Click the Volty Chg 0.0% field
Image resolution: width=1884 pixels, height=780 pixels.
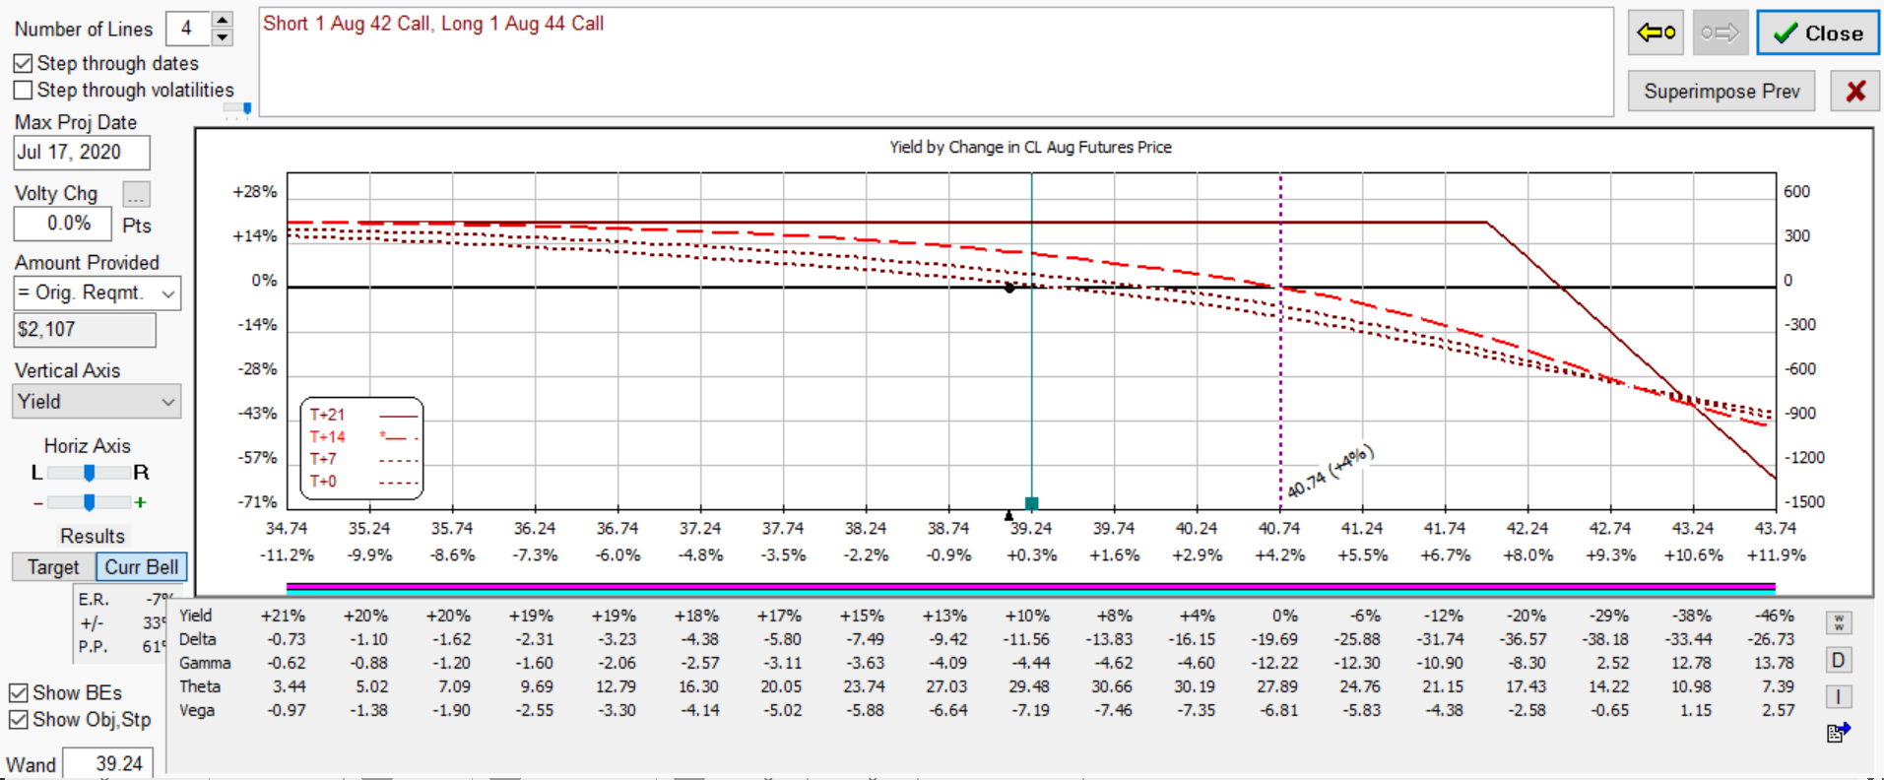point(62,224)
